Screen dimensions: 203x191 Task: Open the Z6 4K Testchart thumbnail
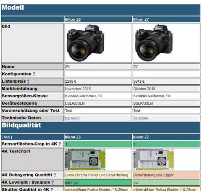pos(85,159)
